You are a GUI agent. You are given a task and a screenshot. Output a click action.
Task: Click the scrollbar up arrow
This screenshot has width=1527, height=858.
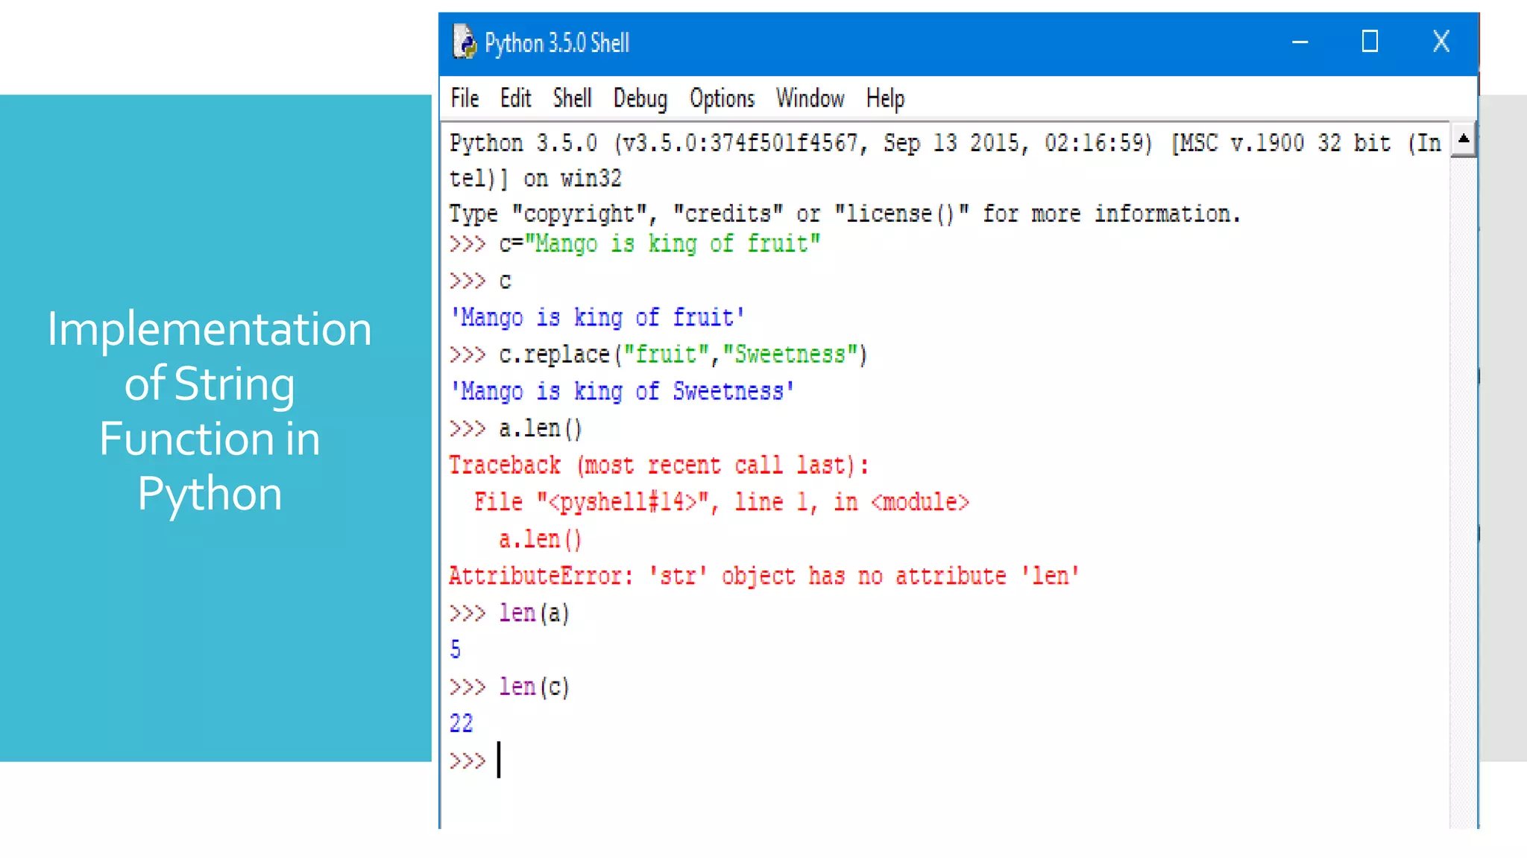[1464, 139]
